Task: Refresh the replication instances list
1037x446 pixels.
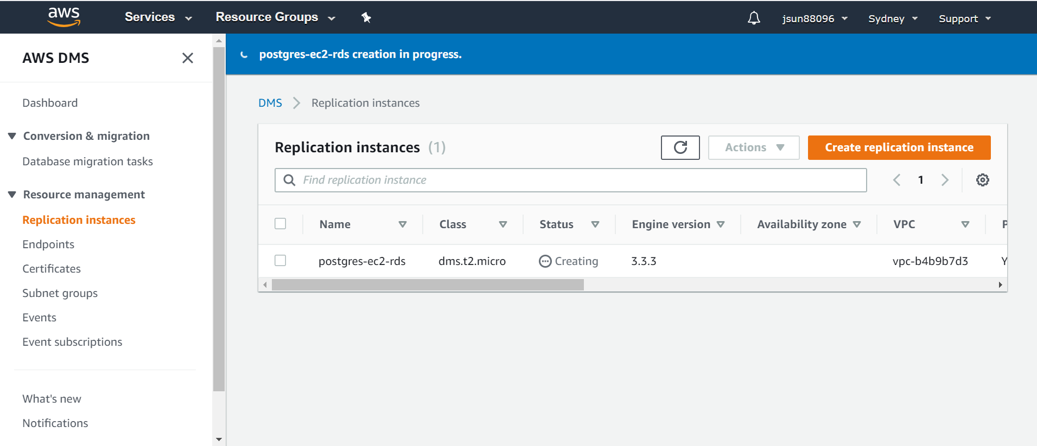Action: 680,147
